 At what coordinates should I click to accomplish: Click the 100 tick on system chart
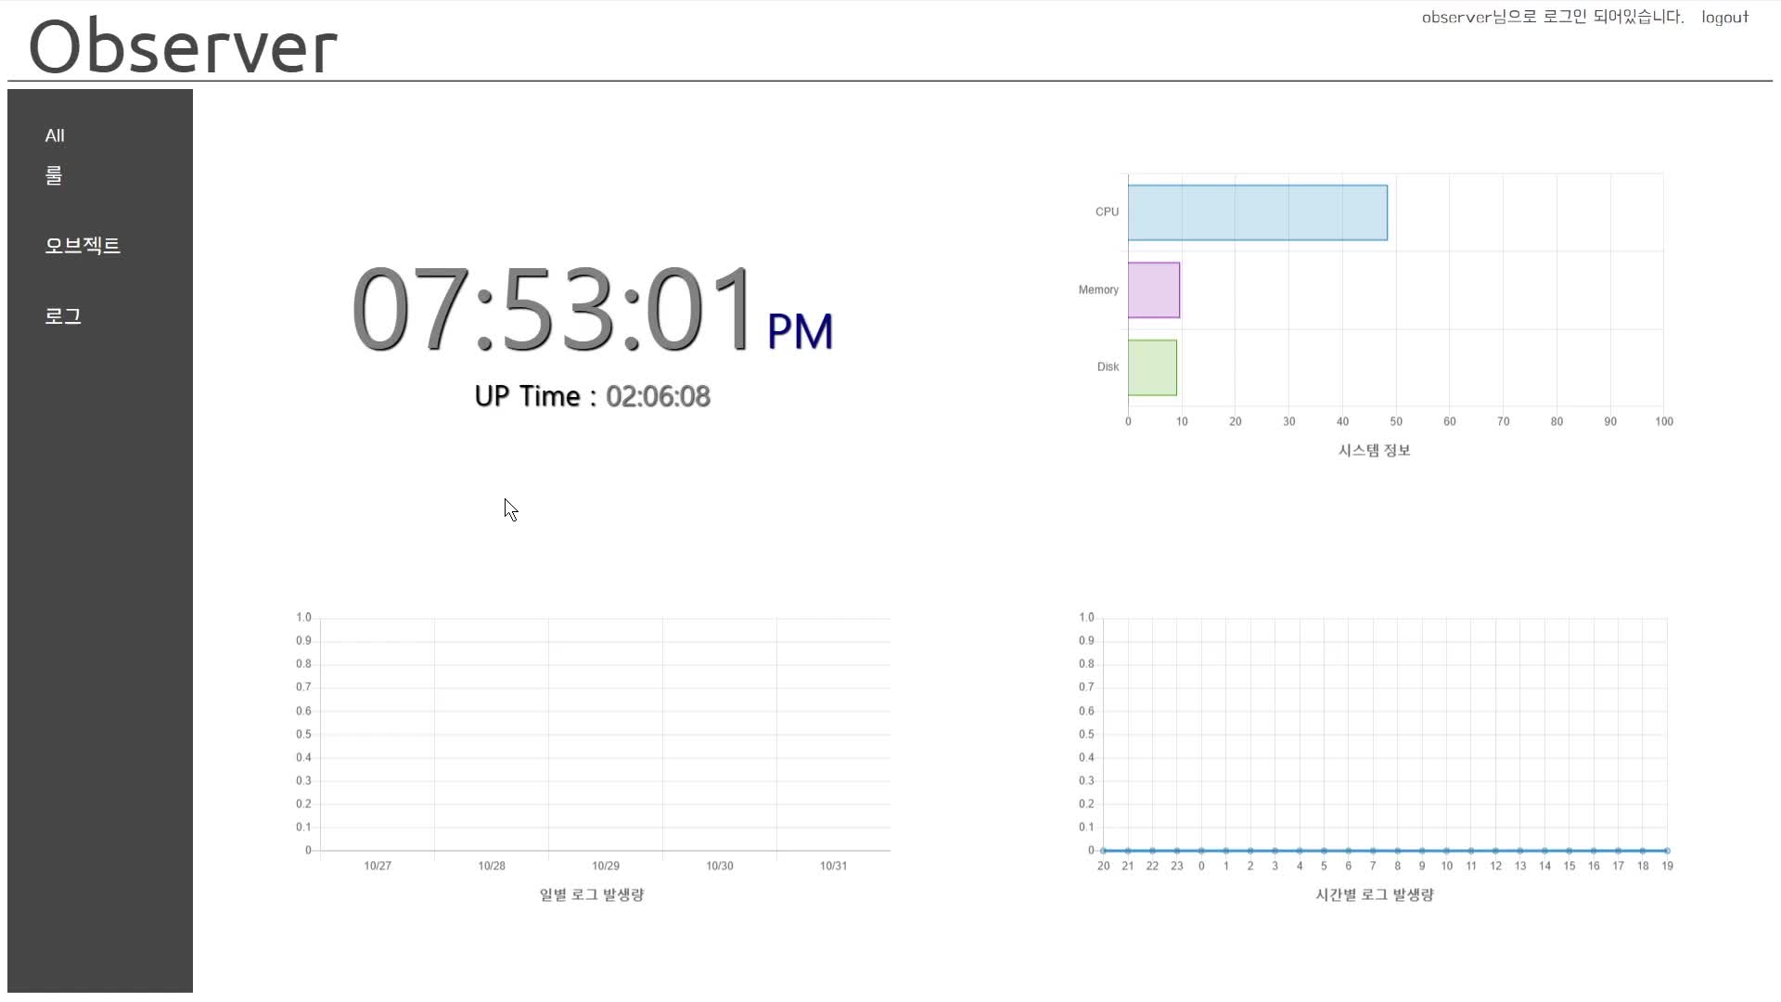[x=1664, y=421]
